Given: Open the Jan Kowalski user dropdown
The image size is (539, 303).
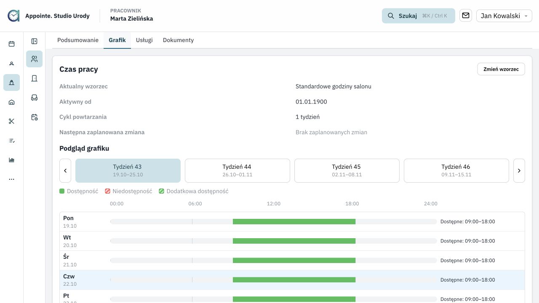Looking at the screenshot, I should [x=504, y=16].
